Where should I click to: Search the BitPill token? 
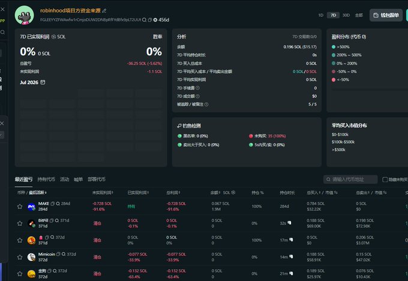57,220
